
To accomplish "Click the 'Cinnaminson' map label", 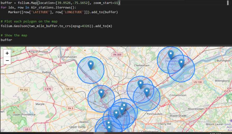I will pos(178,95).
